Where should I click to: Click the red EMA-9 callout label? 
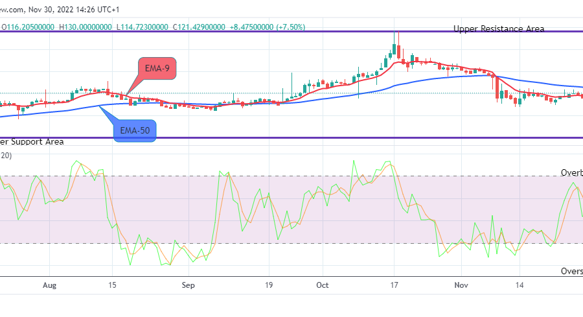[157, 68]
